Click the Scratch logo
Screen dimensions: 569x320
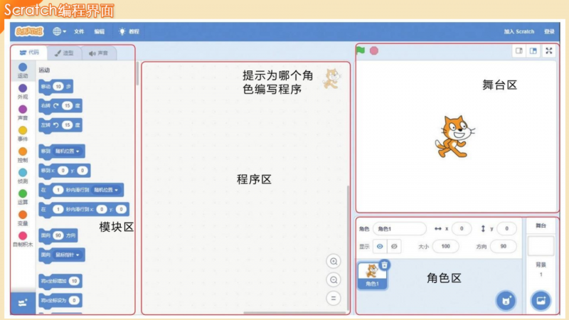[29, 31]
